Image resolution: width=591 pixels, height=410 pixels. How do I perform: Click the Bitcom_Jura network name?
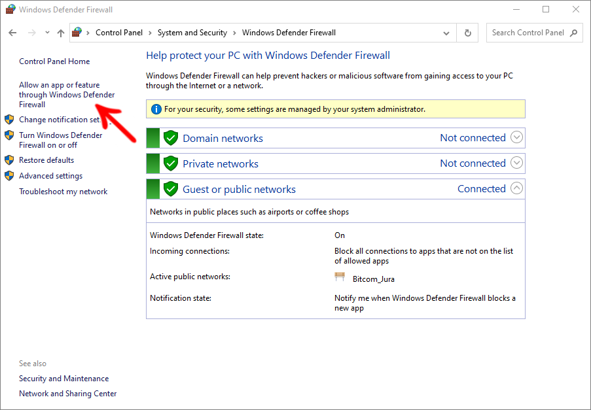(x=374, y=279)
